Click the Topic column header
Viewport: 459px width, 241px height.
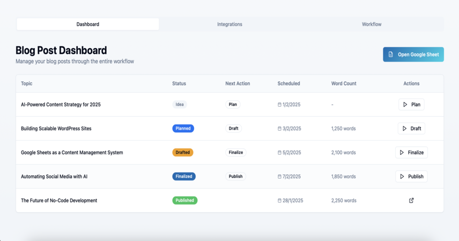point(27,84)
